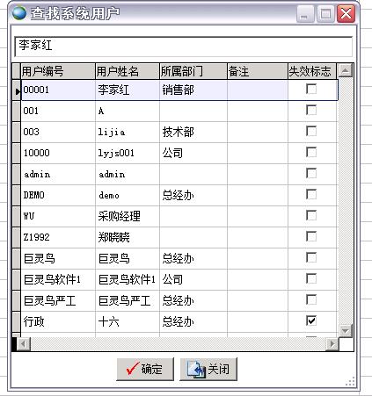This screenshot has height=396, width=372.
Task: Select user number cell 行政
Action: pos(58,321)
